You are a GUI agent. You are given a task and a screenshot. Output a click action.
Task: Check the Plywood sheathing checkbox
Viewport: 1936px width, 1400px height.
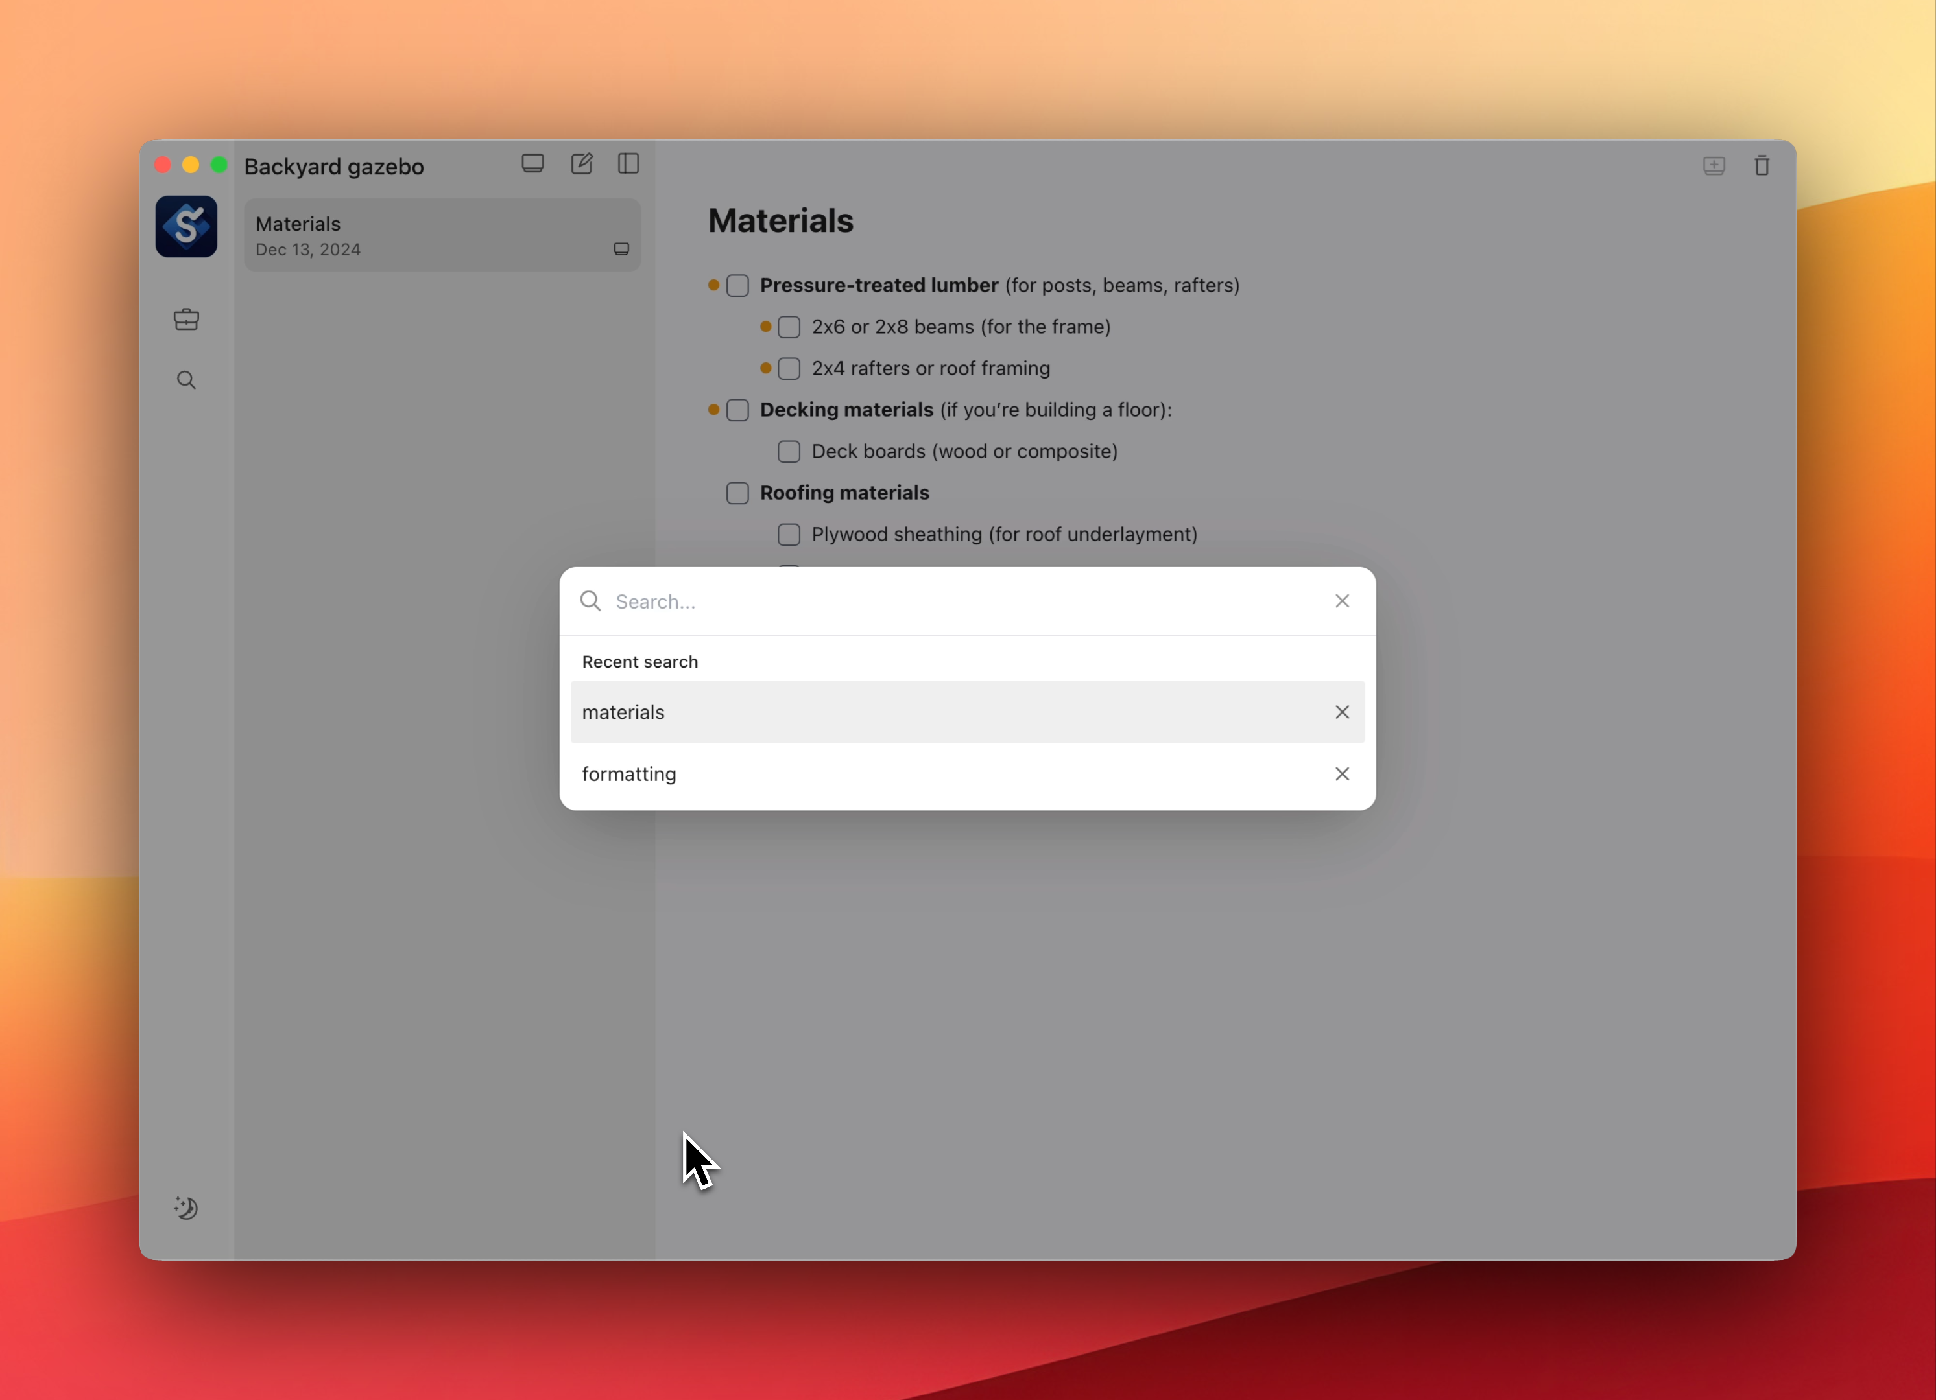point(789,535)
